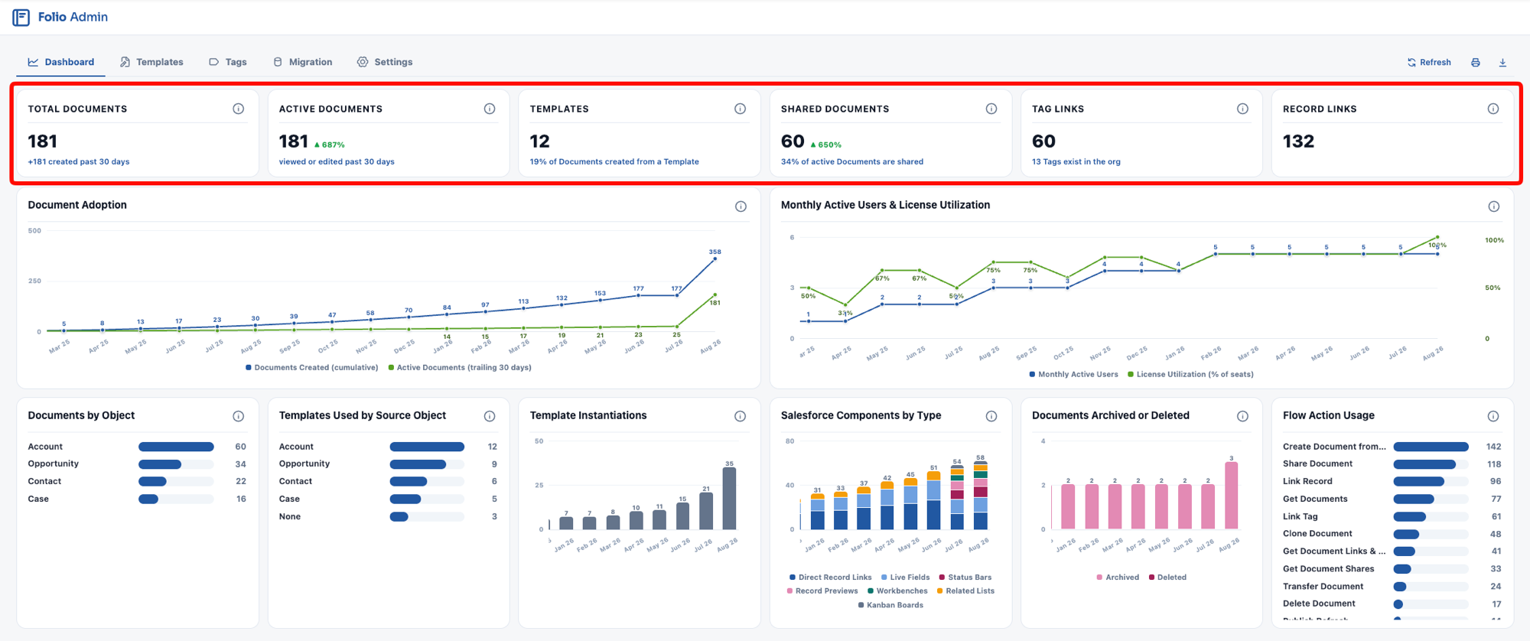
Task: Toggle Kanban Boards legend item
Action: tap(890, 605)
